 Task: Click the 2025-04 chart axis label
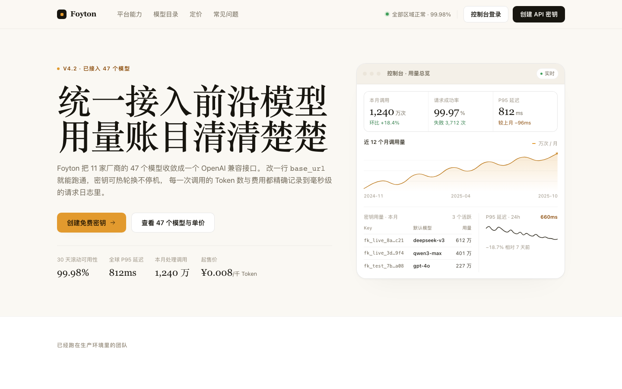coord(461,196)
